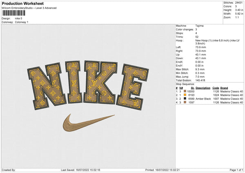
Task: Click the Up value 43.1 mm
Action: [200, 55]
